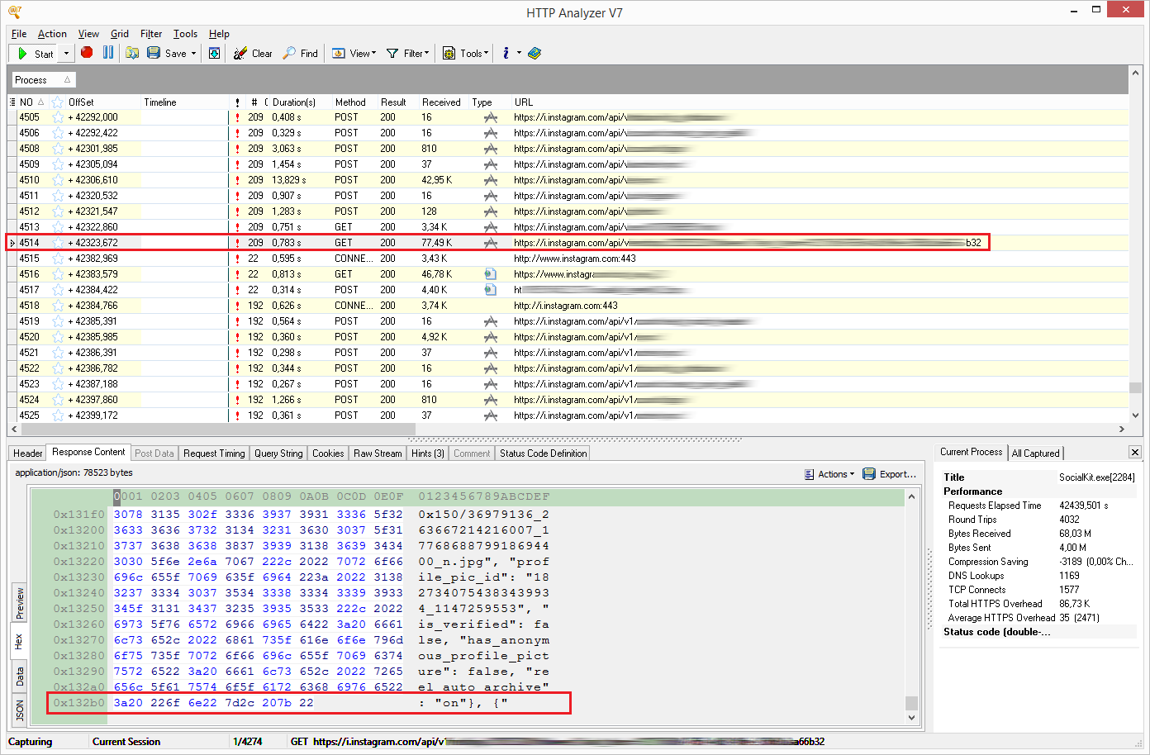Switch to the Cookies tab
Image resolution: width=1150 pixels, height=755 pixels.
tap(328, 453)
